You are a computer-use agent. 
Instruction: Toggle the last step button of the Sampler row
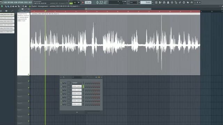click(x=99, y=83)
